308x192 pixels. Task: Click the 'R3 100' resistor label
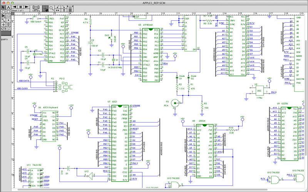point(206,106)
